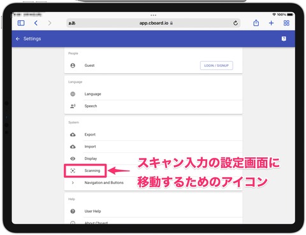Click the cloud icon beside Export
Image resolution: width=306 pixels, height=235 pixels.
(x=73, y=134)
